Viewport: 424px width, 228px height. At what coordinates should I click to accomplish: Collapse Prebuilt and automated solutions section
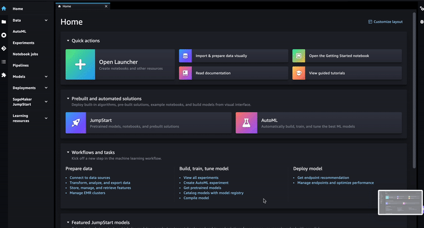68,99
